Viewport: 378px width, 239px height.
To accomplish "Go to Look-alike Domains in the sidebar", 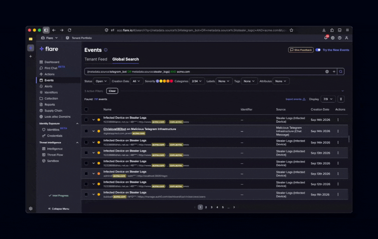I will 57,117.
